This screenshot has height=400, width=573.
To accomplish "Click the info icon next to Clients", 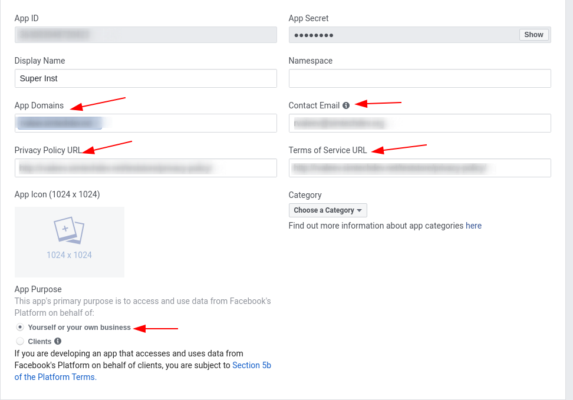I will [x=58, y=341].
